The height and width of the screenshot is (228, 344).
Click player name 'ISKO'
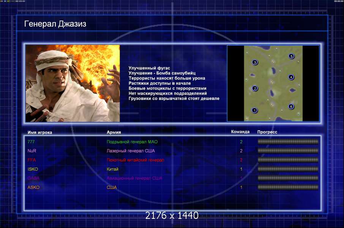[33, 169]
